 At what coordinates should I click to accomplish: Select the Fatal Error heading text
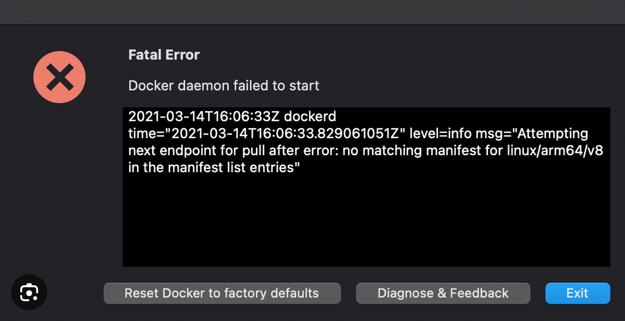(x=163, y=54)
